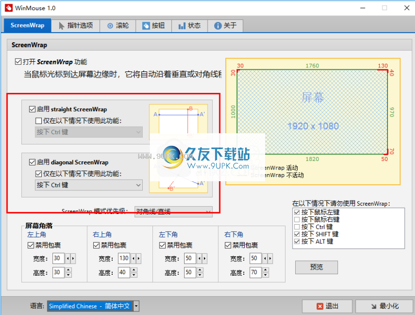Decrease 右下角 宽度 with left arrow
Screen dimensions: 415x315
(x=265, y=258)
